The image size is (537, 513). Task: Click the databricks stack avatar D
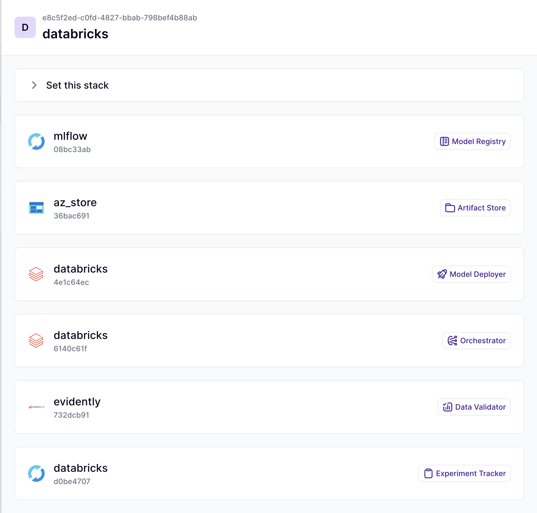point(25,27)
